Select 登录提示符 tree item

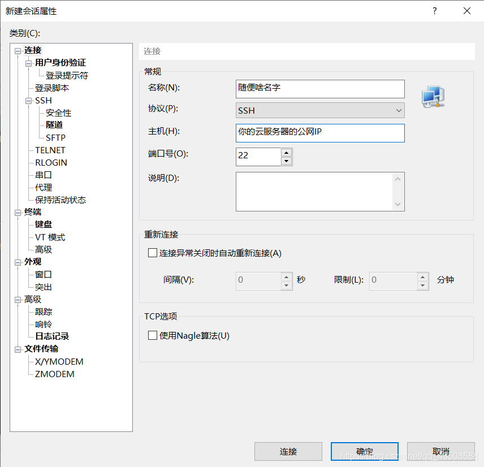67,75
